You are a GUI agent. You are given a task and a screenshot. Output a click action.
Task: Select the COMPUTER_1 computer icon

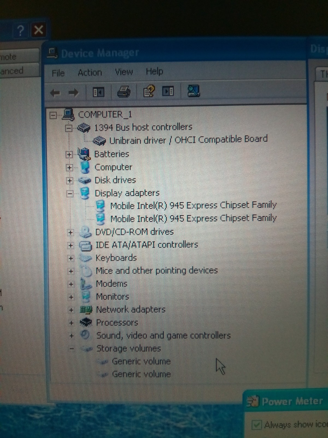[x=68, y=114]
